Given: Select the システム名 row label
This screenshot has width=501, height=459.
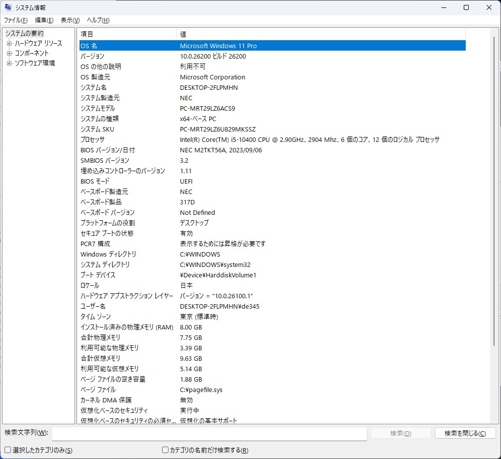Looking at the screenshot, I should pos(93,87).
